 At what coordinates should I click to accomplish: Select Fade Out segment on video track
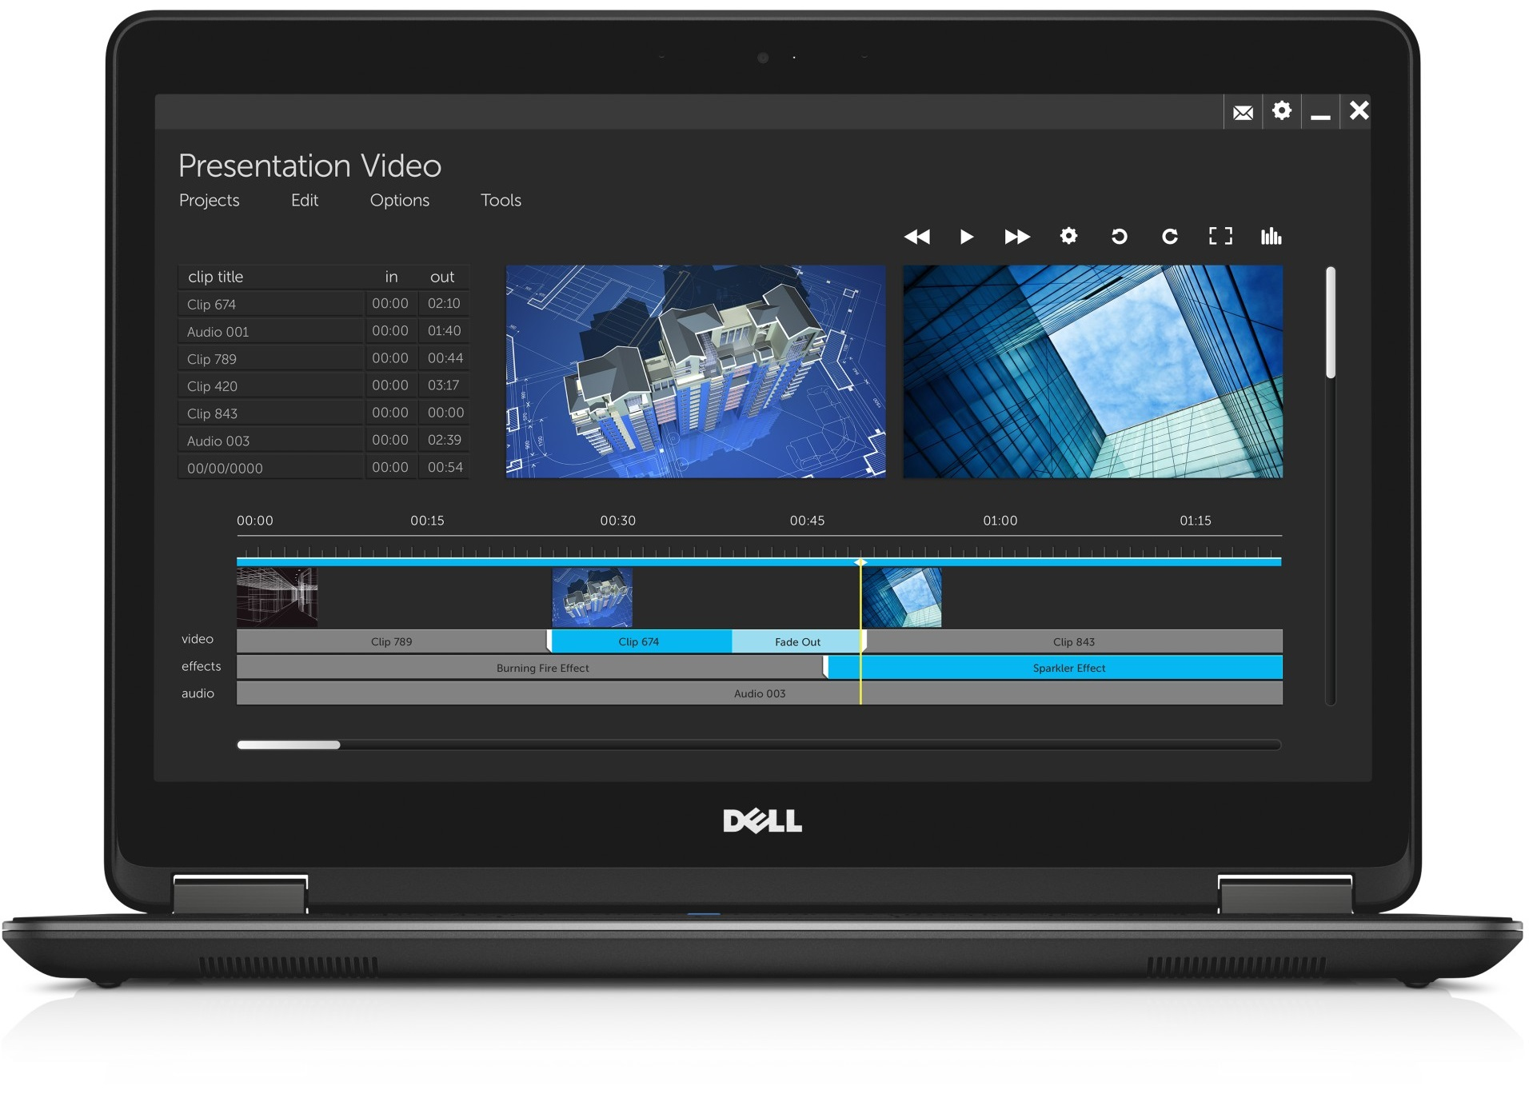797,641
